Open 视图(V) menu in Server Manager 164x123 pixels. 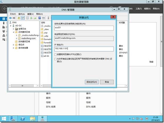147,9
